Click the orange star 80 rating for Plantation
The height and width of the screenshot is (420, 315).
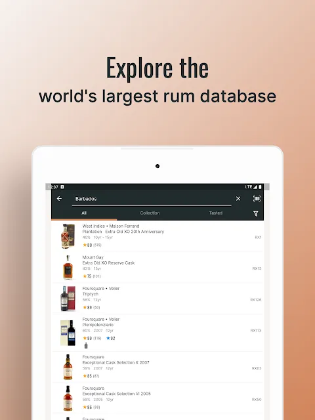tap(87, 245)
